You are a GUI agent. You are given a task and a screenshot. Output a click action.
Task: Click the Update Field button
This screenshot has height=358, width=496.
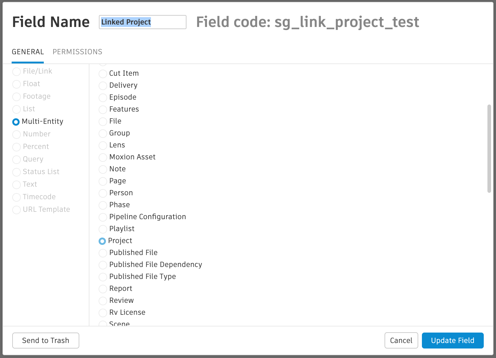(x=453, y=341)
